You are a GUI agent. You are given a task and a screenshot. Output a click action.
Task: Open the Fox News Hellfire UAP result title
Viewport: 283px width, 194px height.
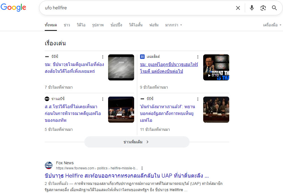pyautogui.click(x=127, y=176)
